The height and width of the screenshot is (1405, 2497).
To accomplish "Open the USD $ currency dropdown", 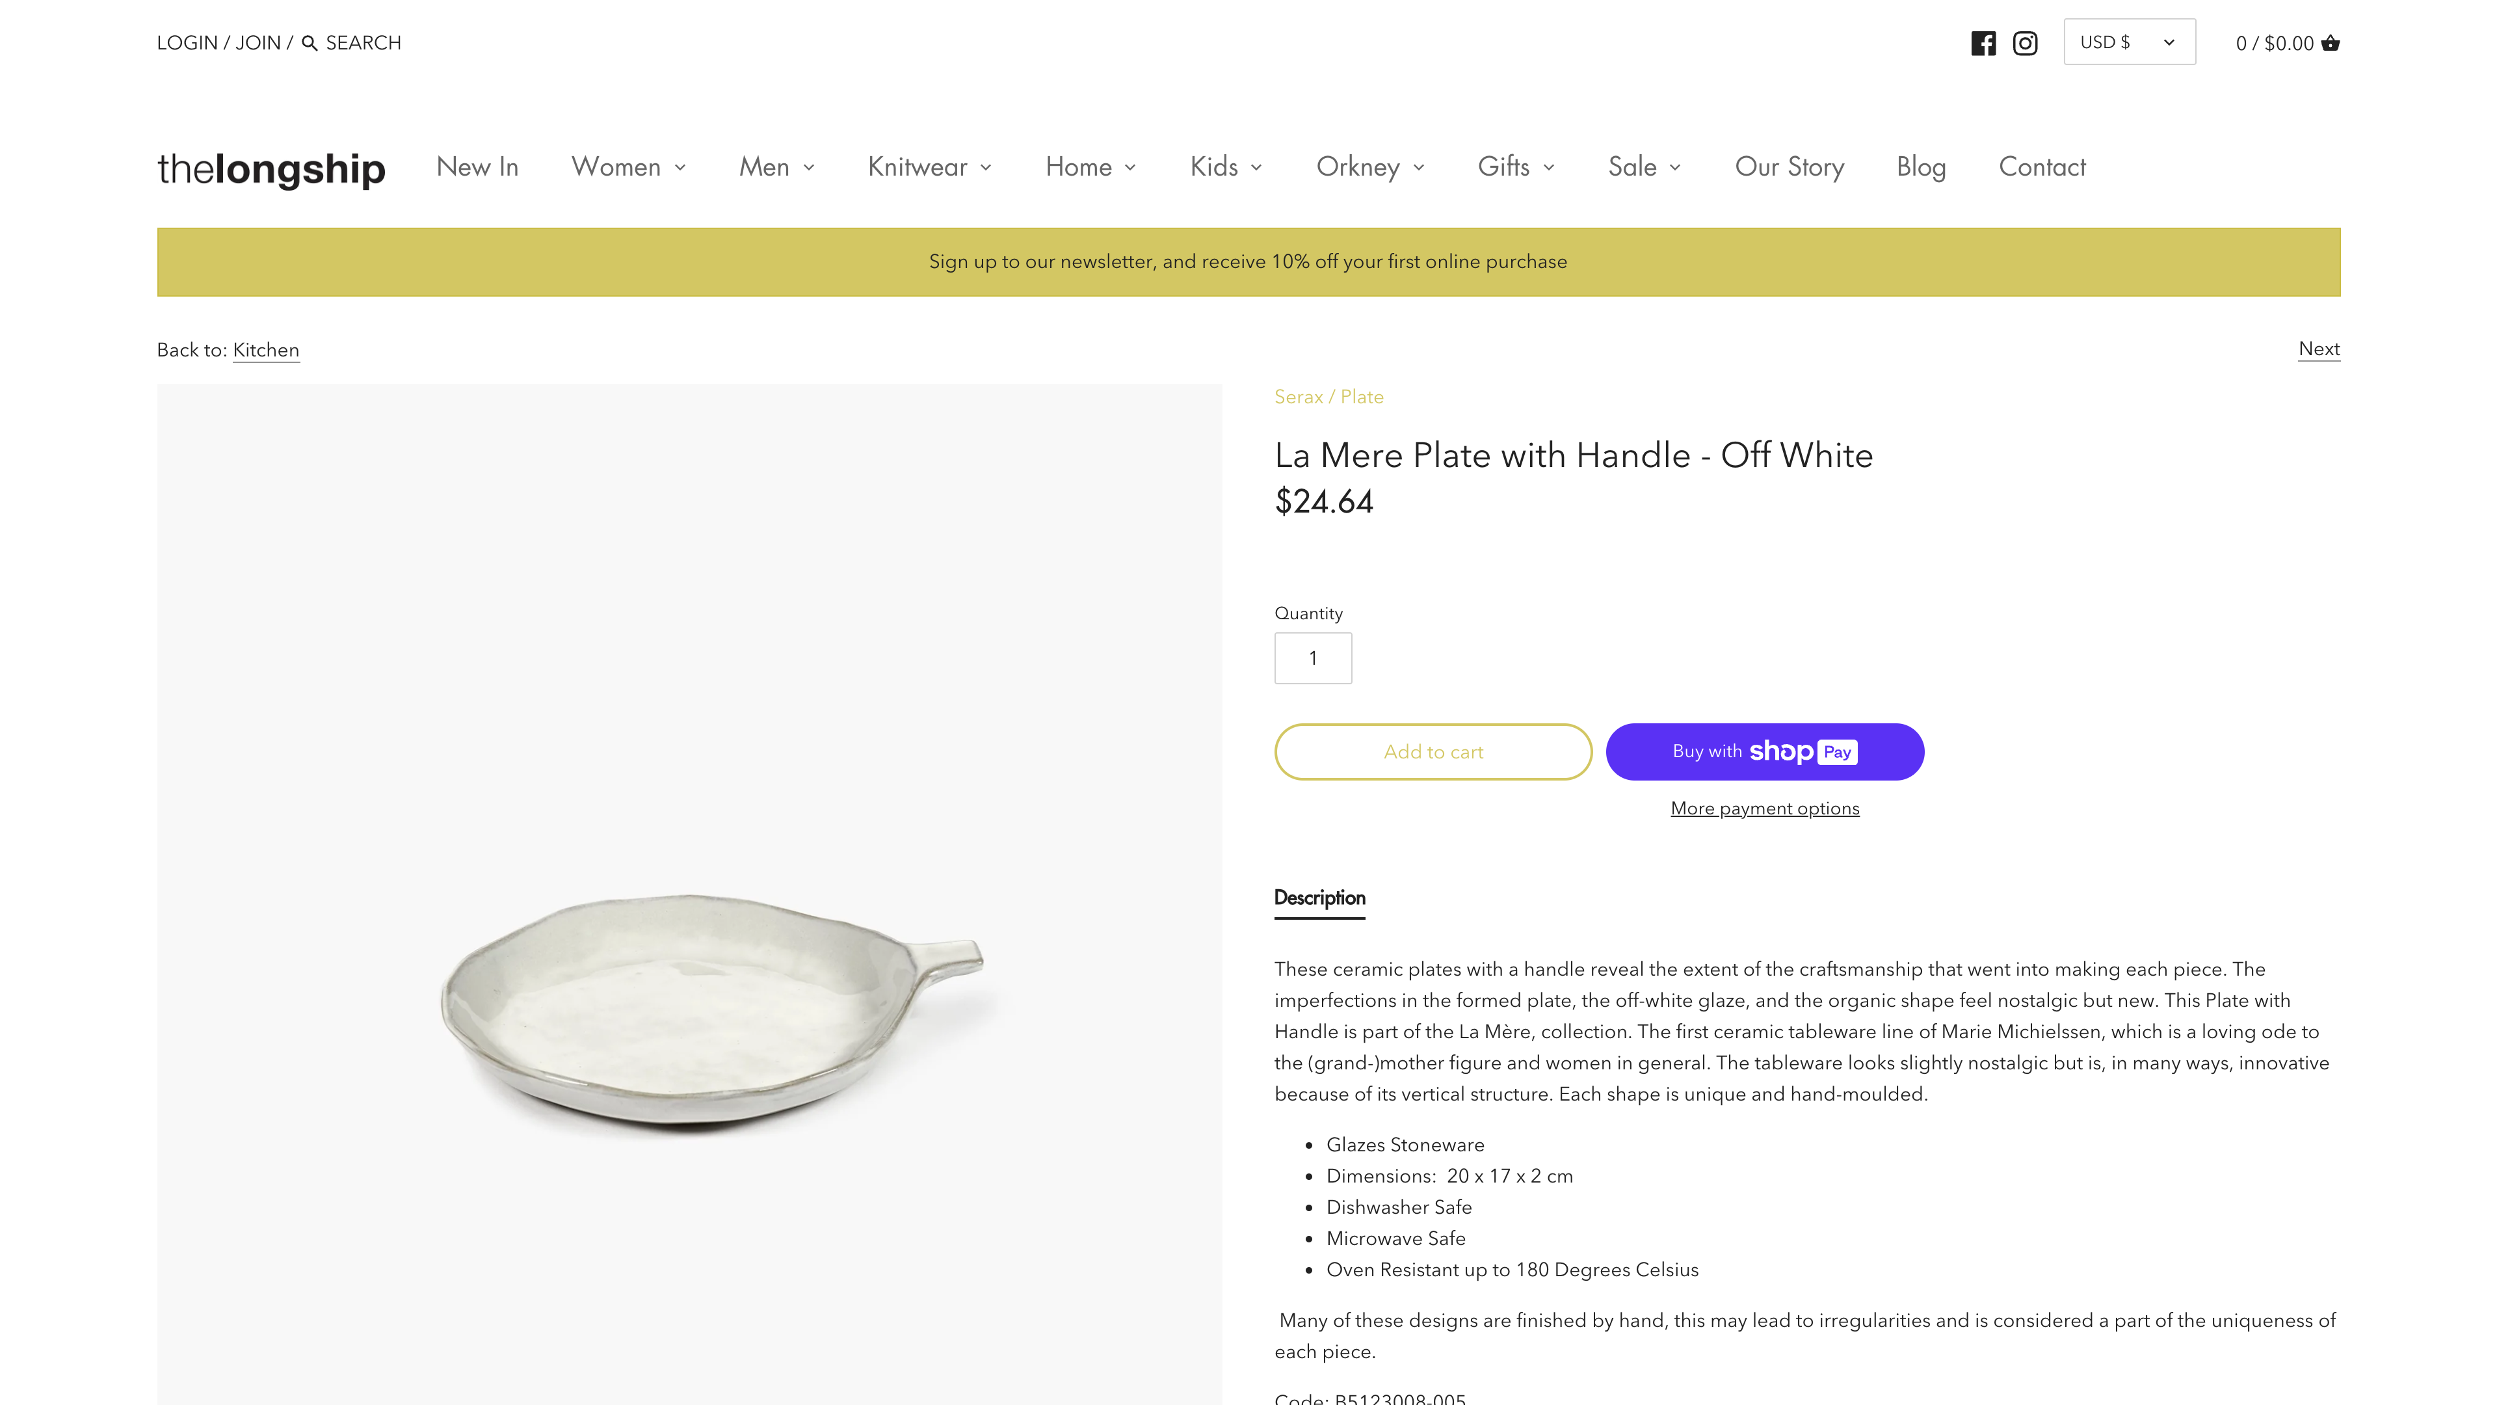I will pos(2129,43).
